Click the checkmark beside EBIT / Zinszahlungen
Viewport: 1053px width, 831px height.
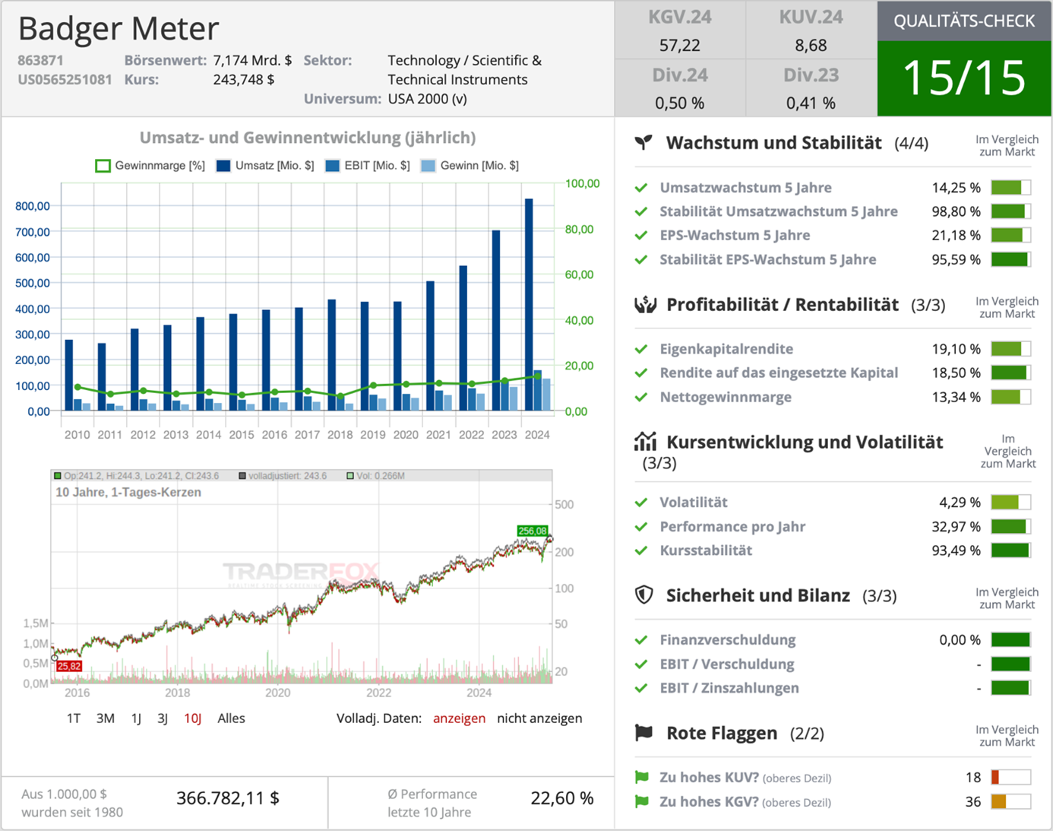[641, 688]
